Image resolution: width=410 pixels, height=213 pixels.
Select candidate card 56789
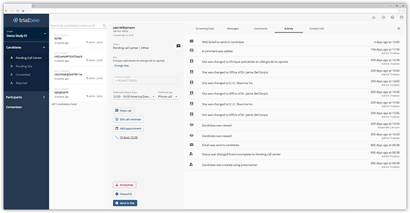point(78,38)
